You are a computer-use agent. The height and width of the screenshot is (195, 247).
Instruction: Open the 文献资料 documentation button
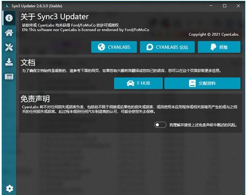pos(202,83)
